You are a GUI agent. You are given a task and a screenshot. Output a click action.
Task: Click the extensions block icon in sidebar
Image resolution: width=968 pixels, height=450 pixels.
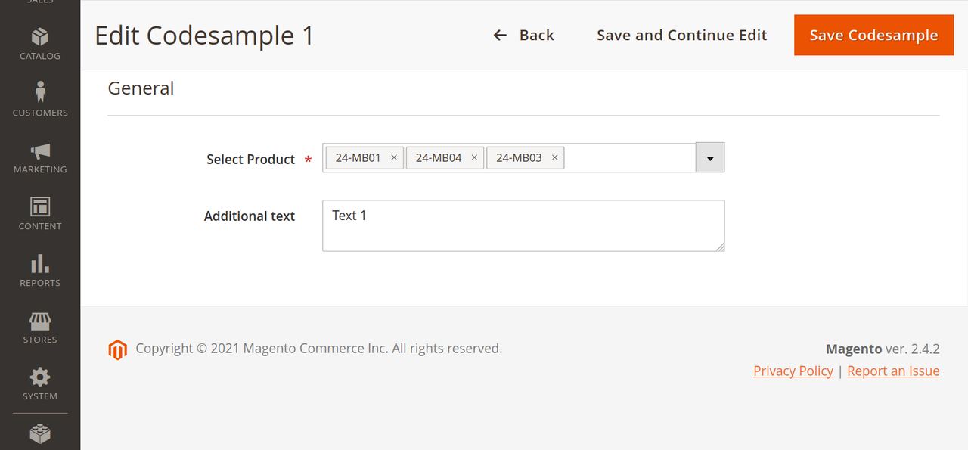[40, 433]
